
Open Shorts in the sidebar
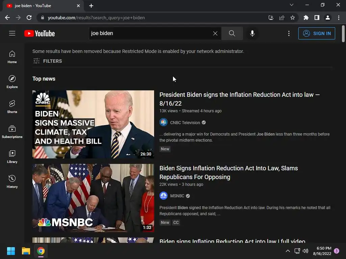click(12, 107)
